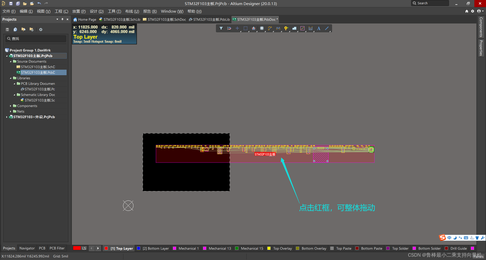Viewport: 486px width, 260px height.
Task: Click the Search box in the title bar
Action: (x=430, y=3)
